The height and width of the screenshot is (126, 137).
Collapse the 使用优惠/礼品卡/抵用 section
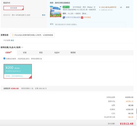pyautogui.click(x=22, y=47)
